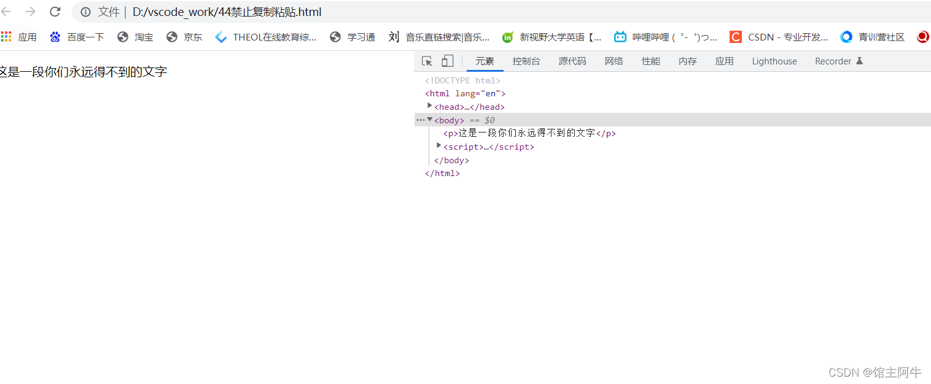Click the body node options ellipsis
Viewport: 931px width, 384px height.
[x=419, y=119]
